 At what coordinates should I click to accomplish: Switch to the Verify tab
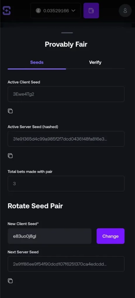(x=95, y=62)
